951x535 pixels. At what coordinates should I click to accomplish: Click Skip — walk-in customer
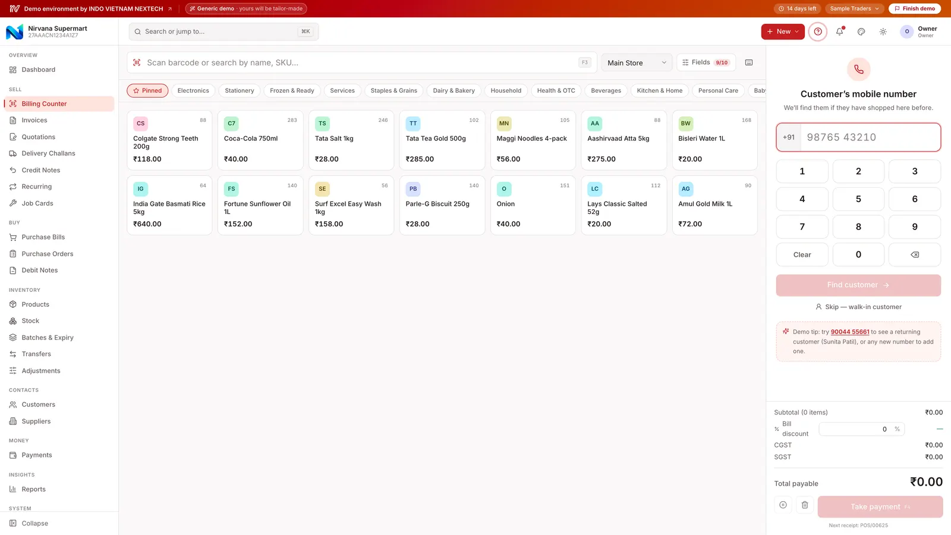(x=858, y=307)
